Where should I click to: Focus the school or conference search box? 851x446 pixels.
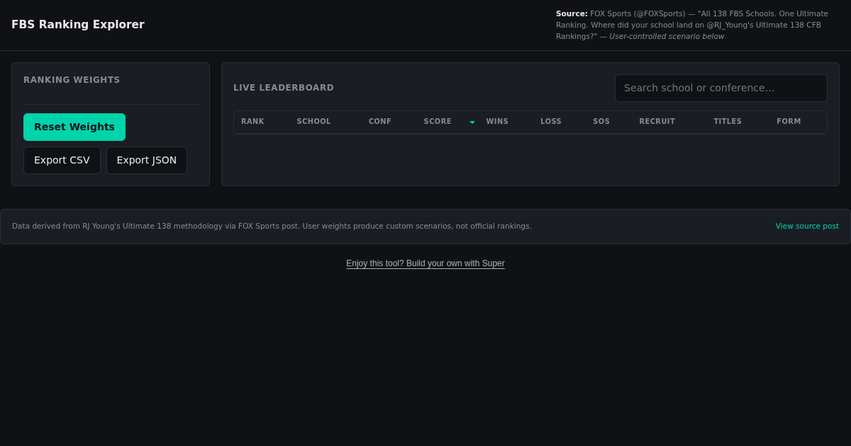[x=721, y=88]
